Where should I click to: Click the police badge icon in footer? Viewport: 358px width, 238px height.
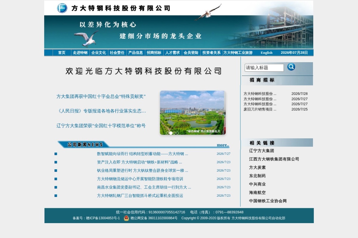126,218
